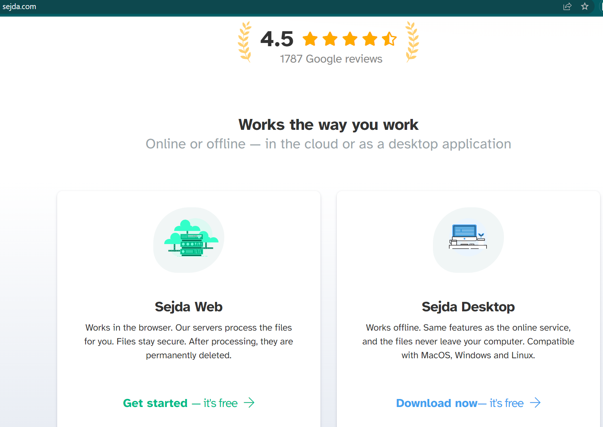Image resolution: width=603 pixels, height=427 pixels.
Task: Click the half-filled fifth rating star
Action: click(x=390, y=39)
